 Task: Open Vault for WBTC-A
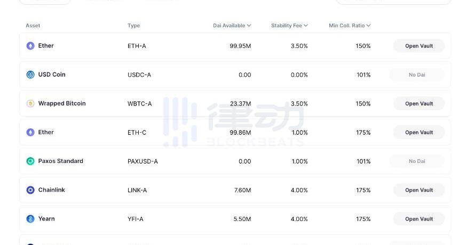click(419, 103)
